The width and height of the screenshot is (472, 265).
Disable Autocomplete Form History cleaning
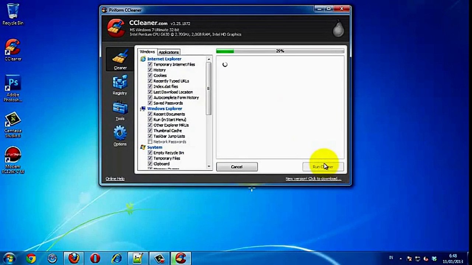point(150,98)
